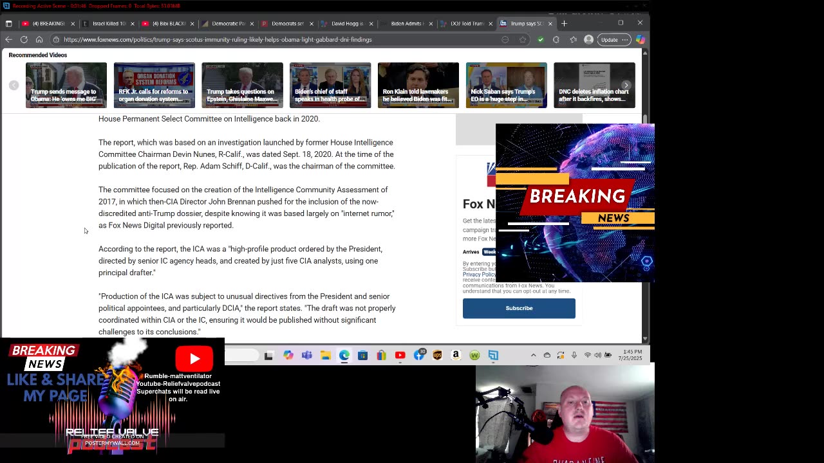The image size is (824, 463).
Task: Launch Copilot from the taskbar
Action: [288, 355]
